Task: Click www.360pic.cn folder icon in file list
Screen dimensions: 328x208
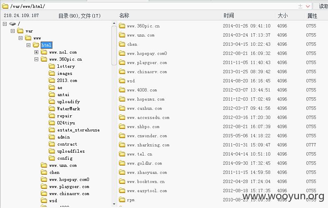Action: pyautogui.click(x=122, y=26)
